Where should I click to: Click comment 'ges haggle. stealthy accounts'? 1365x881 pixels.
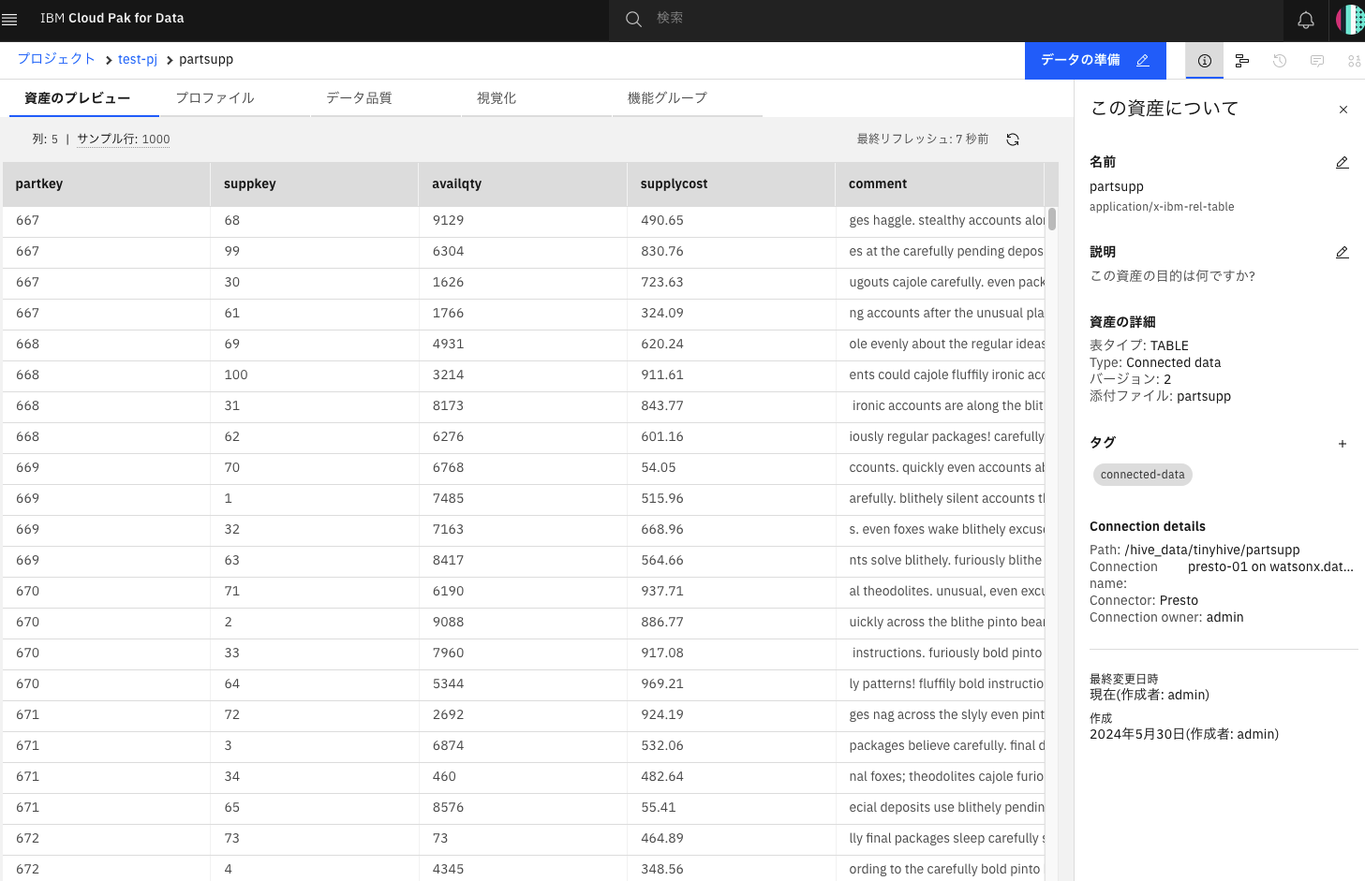click(940, 221)
